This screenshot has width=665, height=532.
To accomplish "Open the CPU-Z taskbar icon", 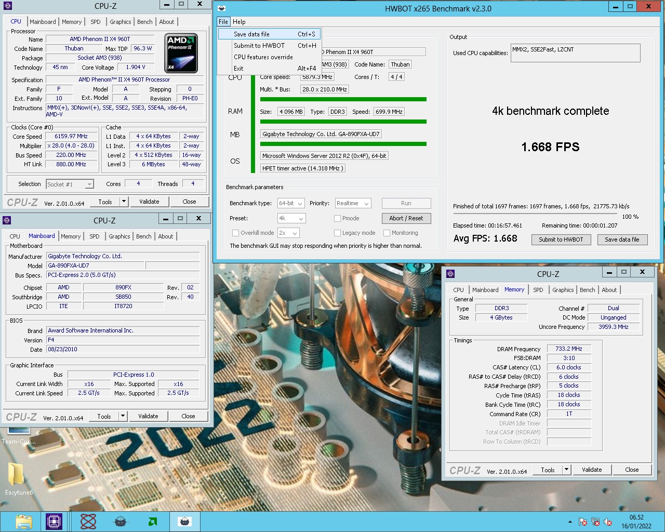I will (54, 521).
